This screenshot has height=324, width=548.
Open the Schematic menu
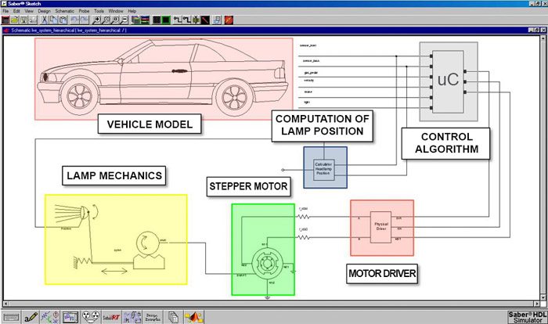64,11
